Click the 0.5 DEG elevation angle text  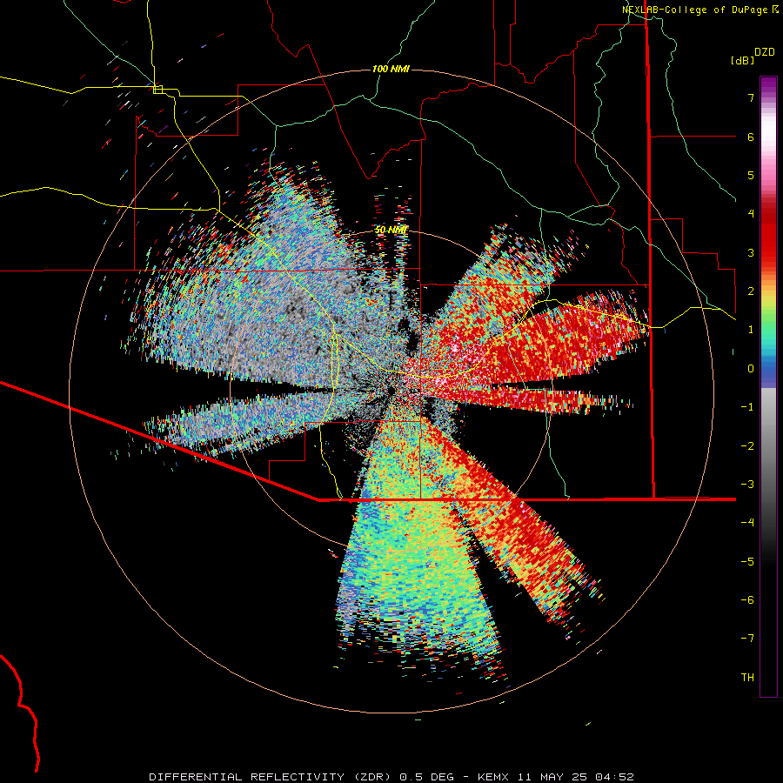click(427, 777)
